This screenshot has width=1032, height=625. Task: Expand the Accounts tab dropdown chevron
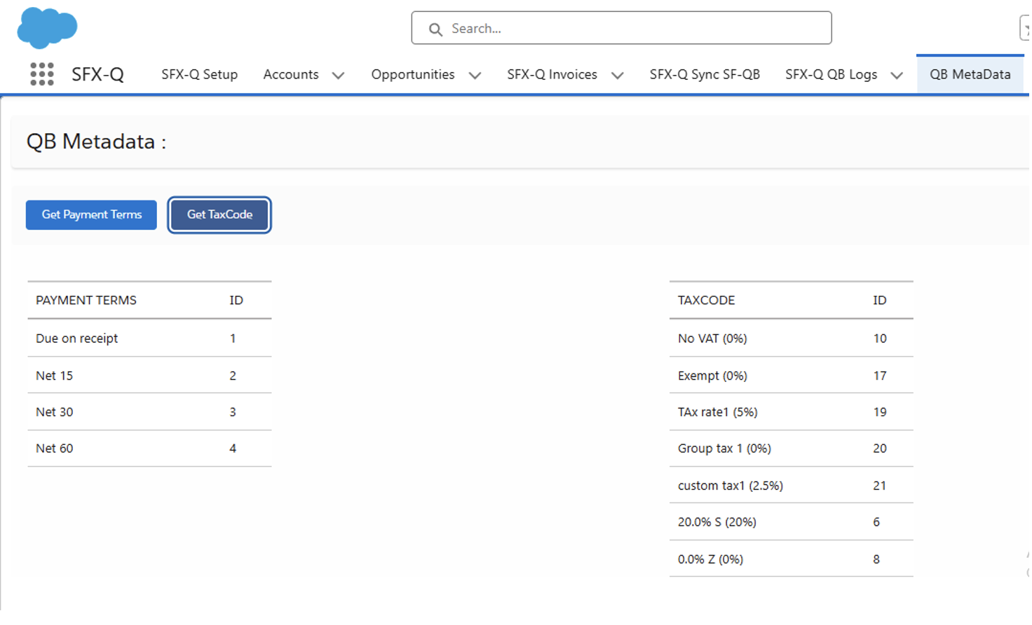pyautogui.click(x=338, y=76)
